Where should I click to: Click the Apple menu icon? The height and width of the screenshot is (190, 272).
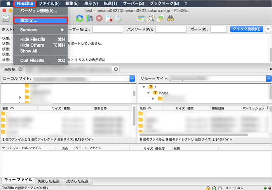pyautogui.click(x=7, y=3)
